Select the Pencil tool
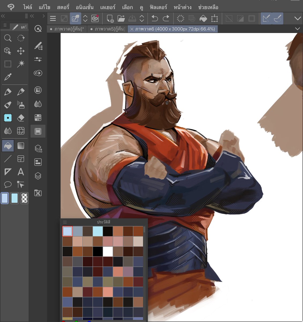The image size is (303, 322). point(21,92)
